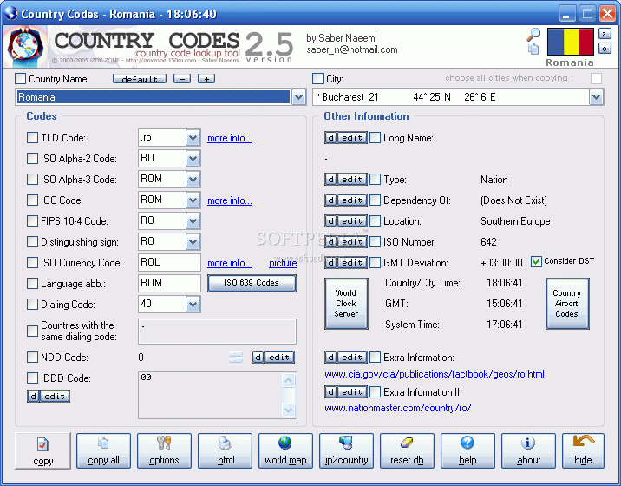621x486 pixels.
Task: Click the ISO Currency Code ROL field
Action: (x=169, y=262)
